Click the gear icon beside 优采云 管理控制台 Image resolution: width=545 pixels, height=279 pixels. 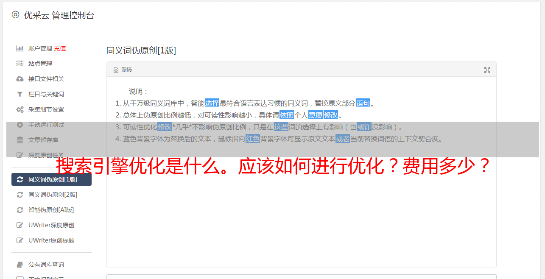(15, 15)
